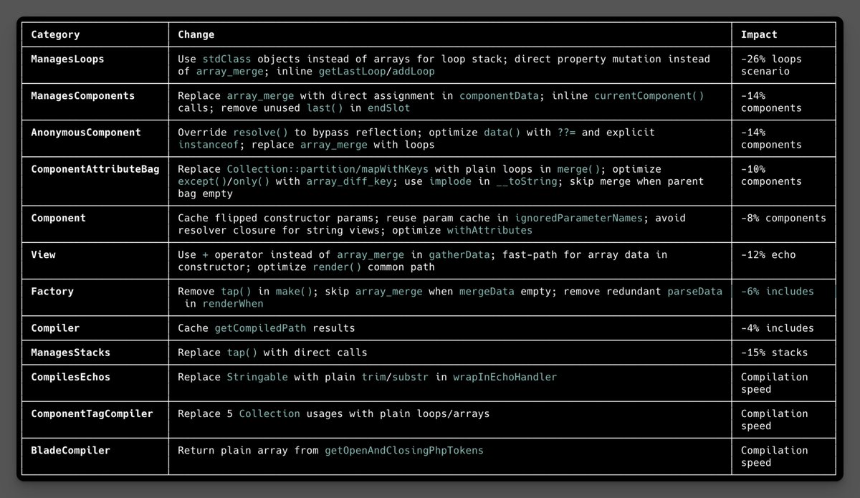Click the 'Component' category cell

pyautogui.click(x=58, y=218)
